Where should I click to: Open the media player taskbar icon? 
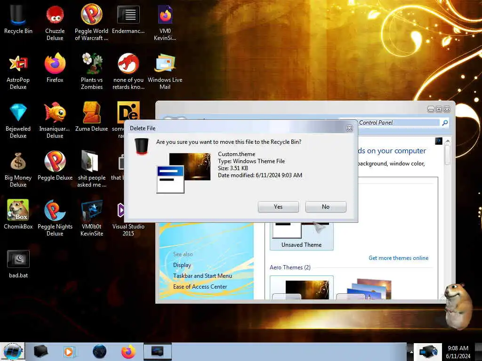click(x=69, y=352)
